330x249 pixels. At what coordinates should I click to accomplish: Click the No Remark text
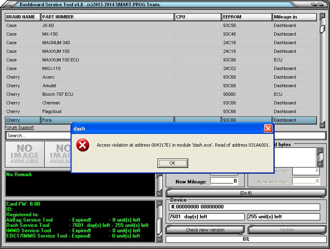[19, 174]
